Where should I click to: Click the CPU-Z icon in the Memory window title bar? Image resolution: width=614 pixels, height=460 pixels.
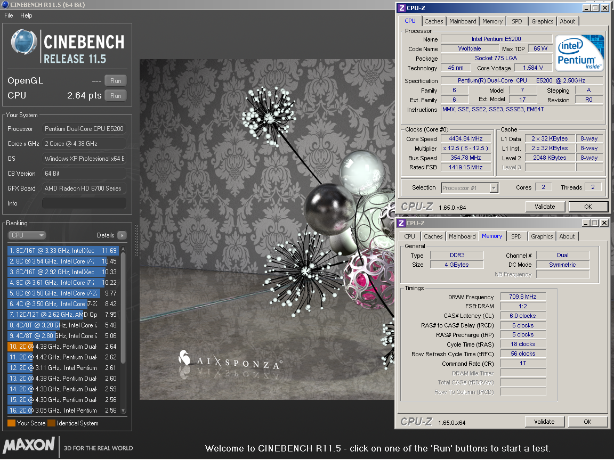click(401, 223)
